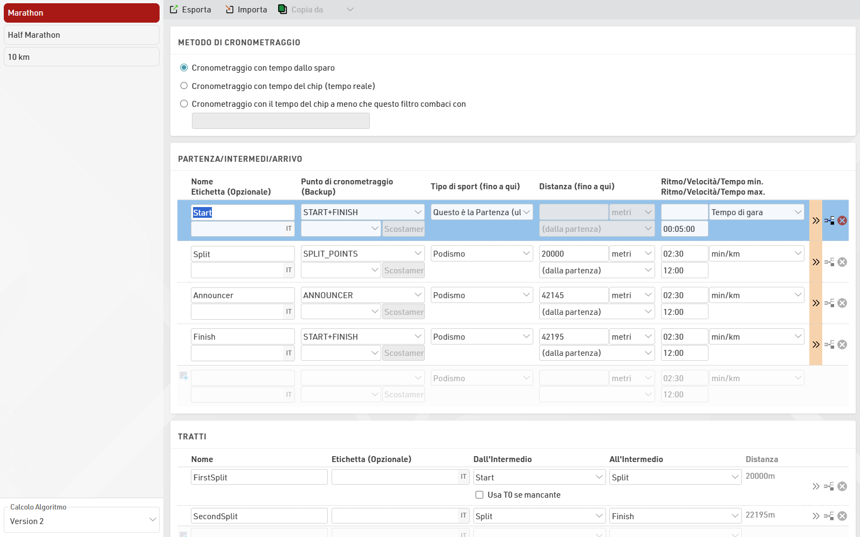Viewport: 860px width, 537px height.
Task: Open Finish row Podismo sport type dropdown
Action: (x=481, y=337)
